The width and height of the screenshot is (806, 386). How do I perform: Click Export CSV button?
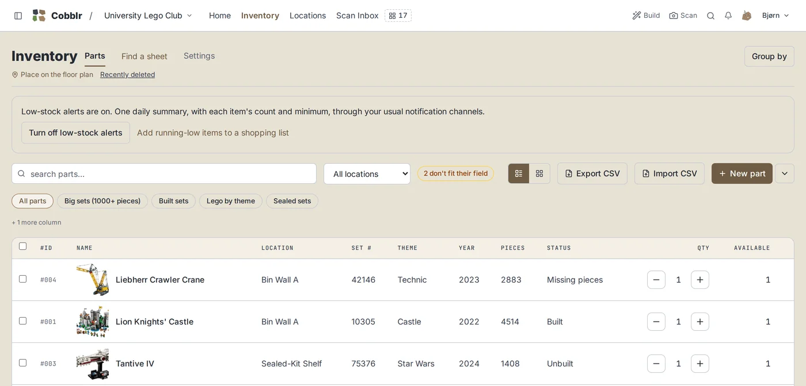[x=592, y=173]
